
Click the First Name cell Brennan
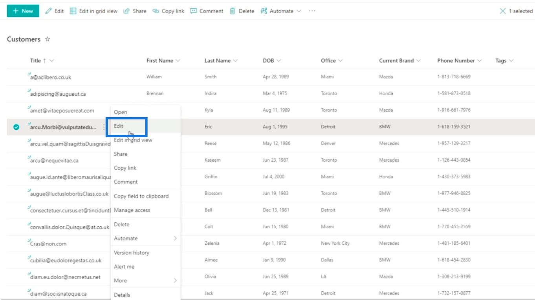pyautogui.click(x=155, y=93)
